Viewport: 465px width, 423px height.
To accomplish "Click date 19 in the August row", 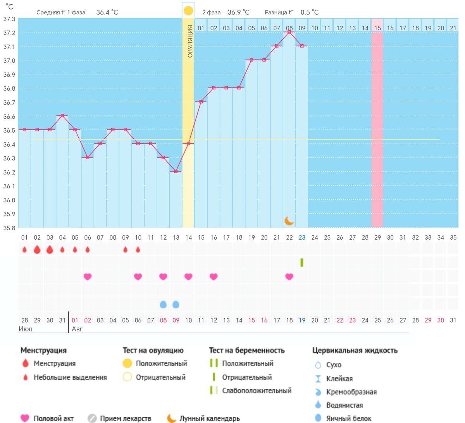I will [302, 320].
